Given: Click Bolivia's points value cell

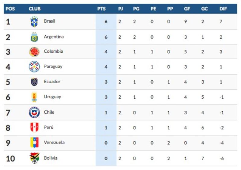Looking at the screenshot, I should pos(106,159).
